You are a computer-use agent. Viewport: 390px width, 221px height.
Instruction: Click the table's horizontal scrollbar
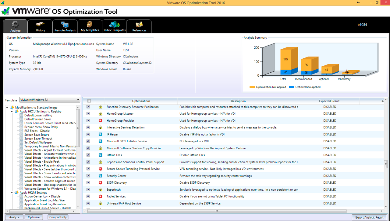click(217, 211)
